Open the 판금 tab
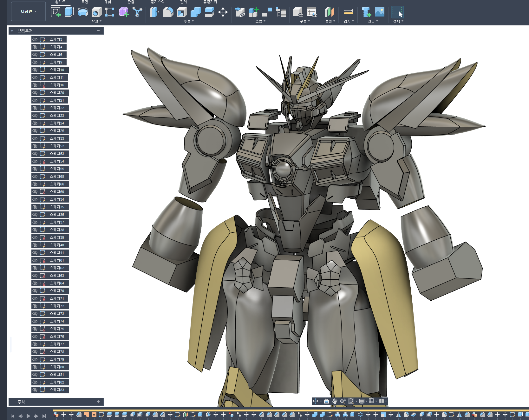Viewport: 529px width, 420px height. 131,2
